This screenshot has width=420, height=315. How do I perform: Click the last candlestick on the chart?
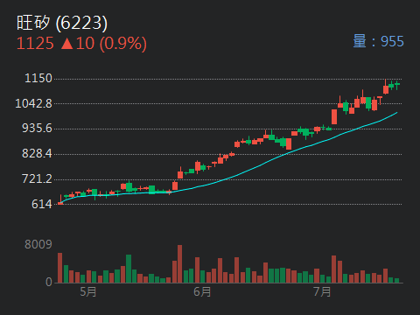[397, 85]
